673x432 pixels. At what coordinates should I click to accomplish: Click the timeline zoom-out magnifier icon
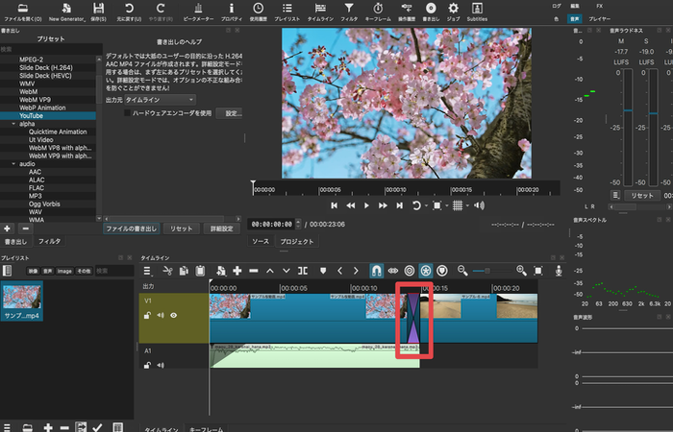click(462, 271)
